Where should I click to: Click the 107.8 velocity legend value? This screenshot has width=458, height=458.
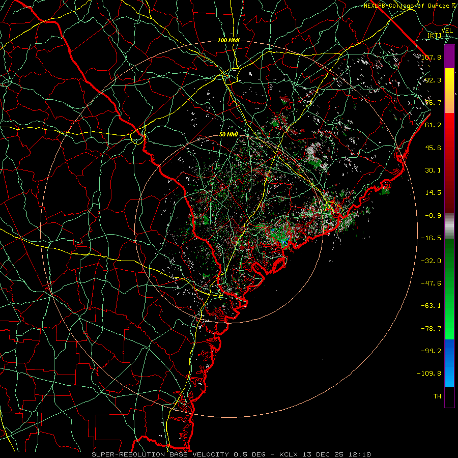(x=431, y=57)
